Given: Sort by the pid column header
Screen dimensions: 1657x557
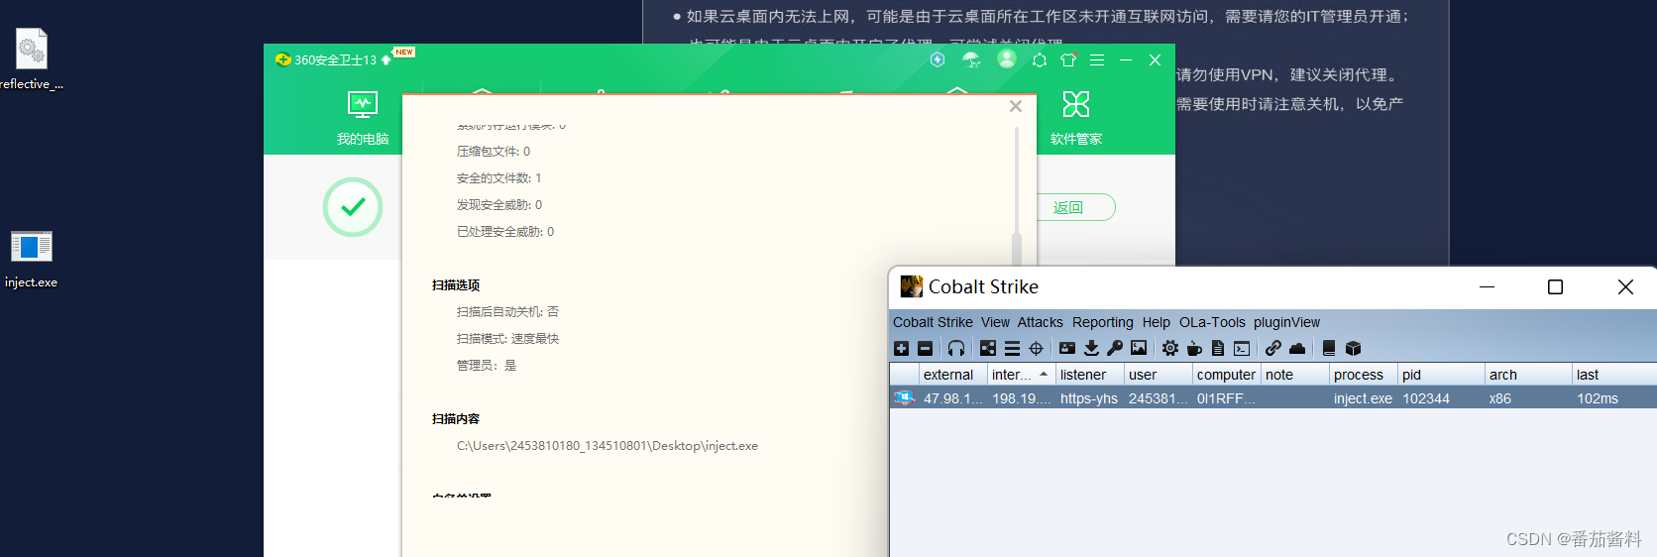Looking at the screenshot, I should pos(1441,375).
